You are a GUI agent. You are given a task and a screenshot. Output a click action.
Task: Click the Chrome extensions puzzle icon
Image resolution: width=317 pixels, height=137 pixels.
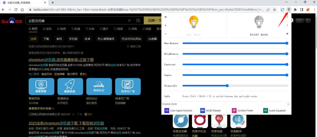[x=295, y=10]
